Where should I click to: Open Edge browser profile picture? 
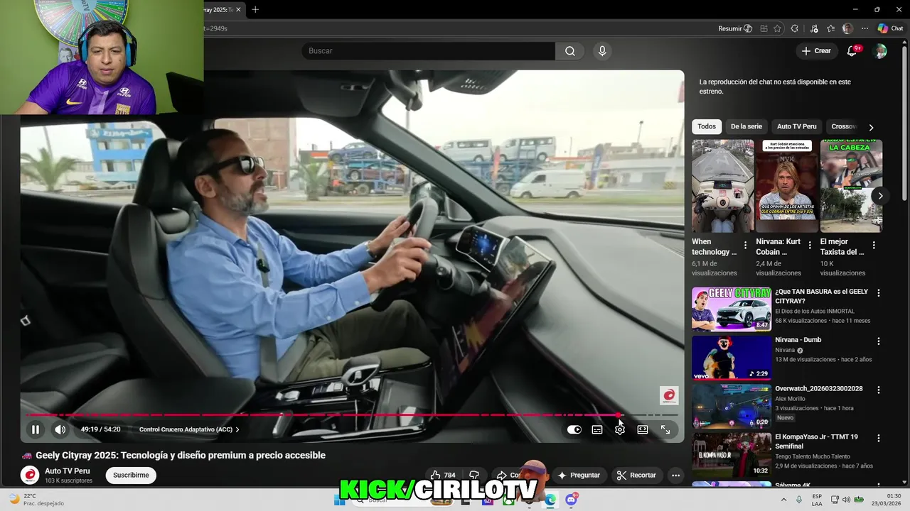(x=847, y=28)
